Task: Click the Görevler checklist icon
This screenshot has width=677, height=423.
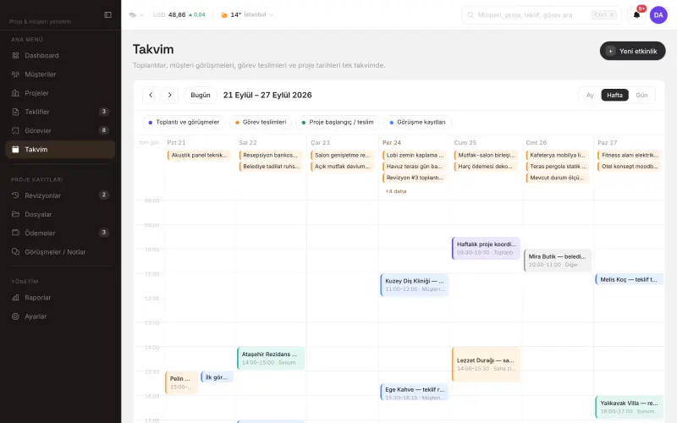Action: (x=15, y=130)
